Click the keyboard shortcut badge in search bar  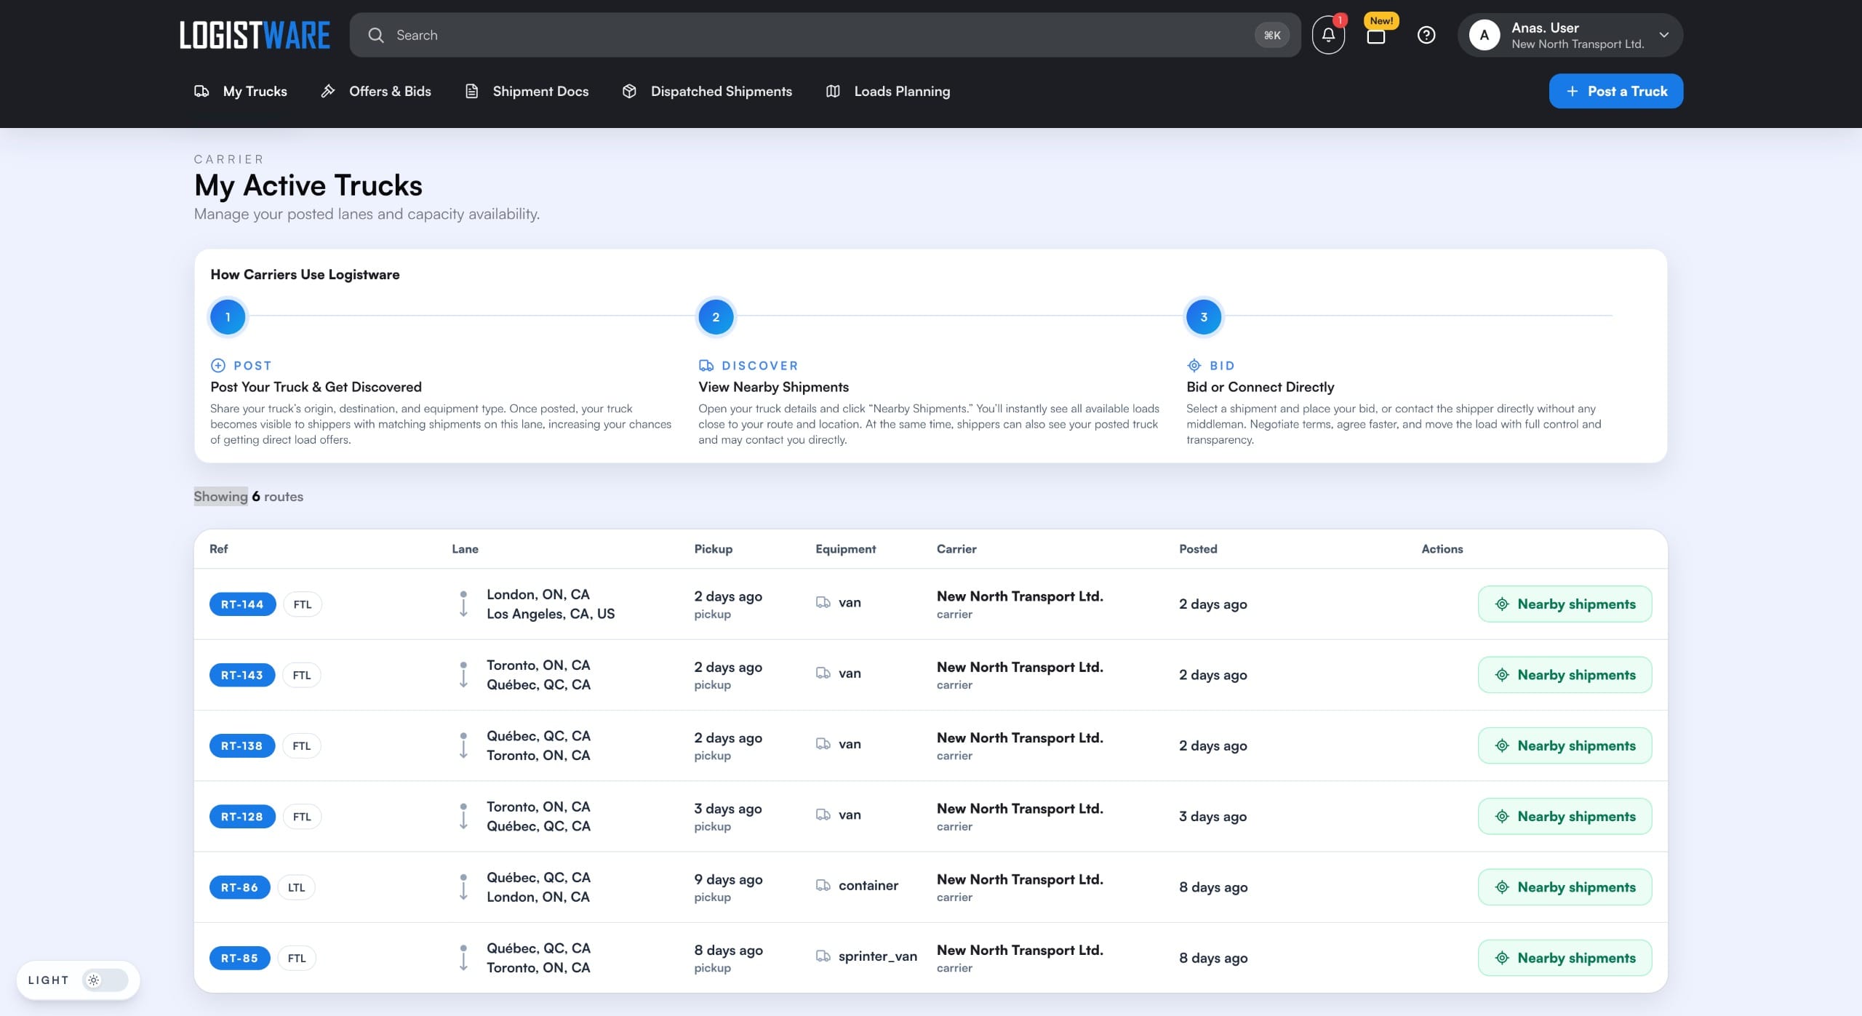pyautogui.click(x=1271, y=34)
